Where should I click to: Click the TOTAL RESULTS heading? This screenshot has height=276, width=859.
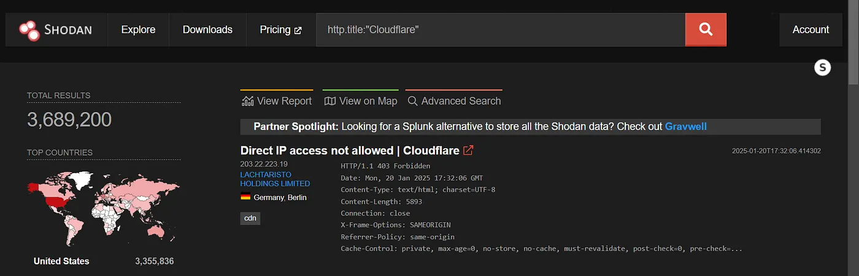(x=58, y=95)
